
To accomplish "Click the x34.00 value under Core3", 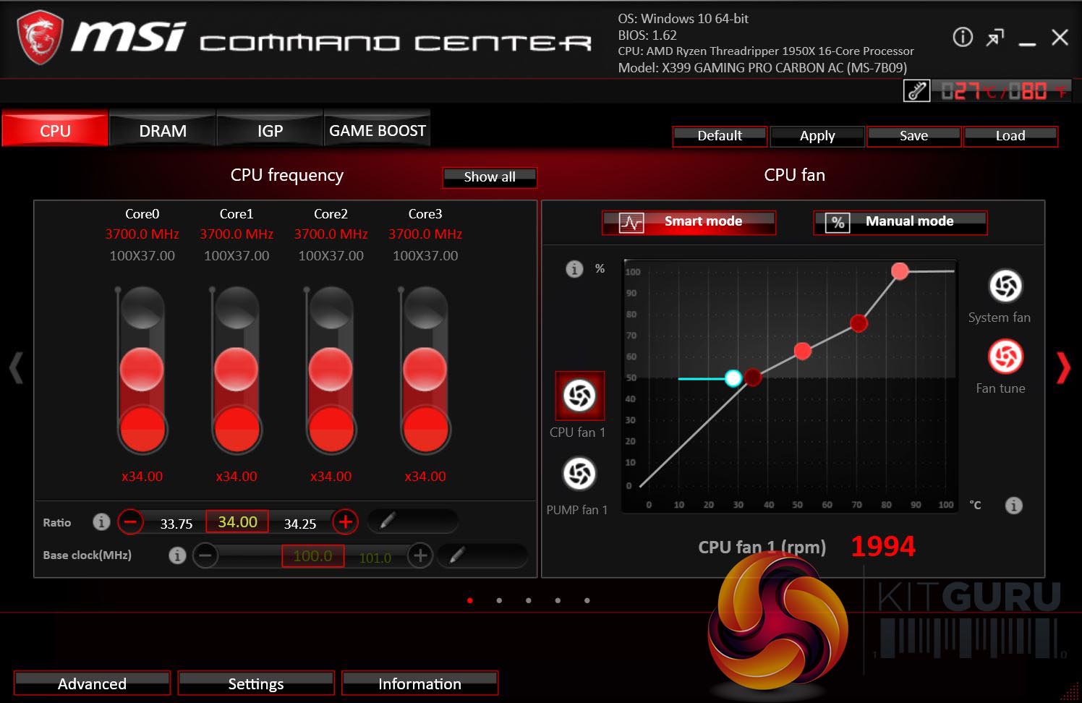I will [425, 477].
